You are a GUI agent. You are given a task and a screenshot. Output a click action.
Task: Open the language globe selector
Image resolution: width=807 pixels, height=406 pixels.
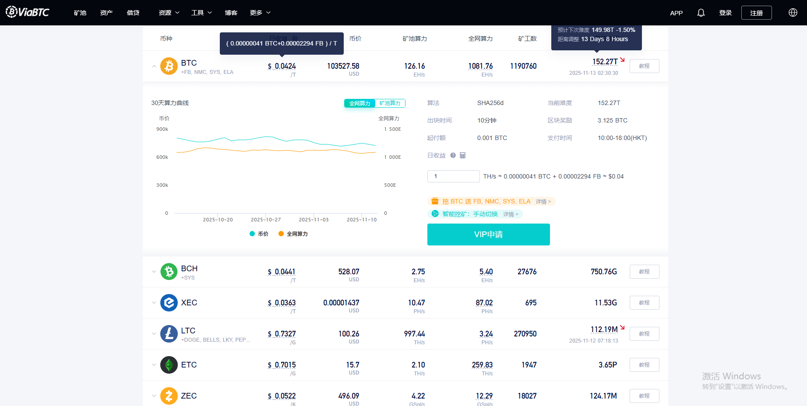point(793,13)
